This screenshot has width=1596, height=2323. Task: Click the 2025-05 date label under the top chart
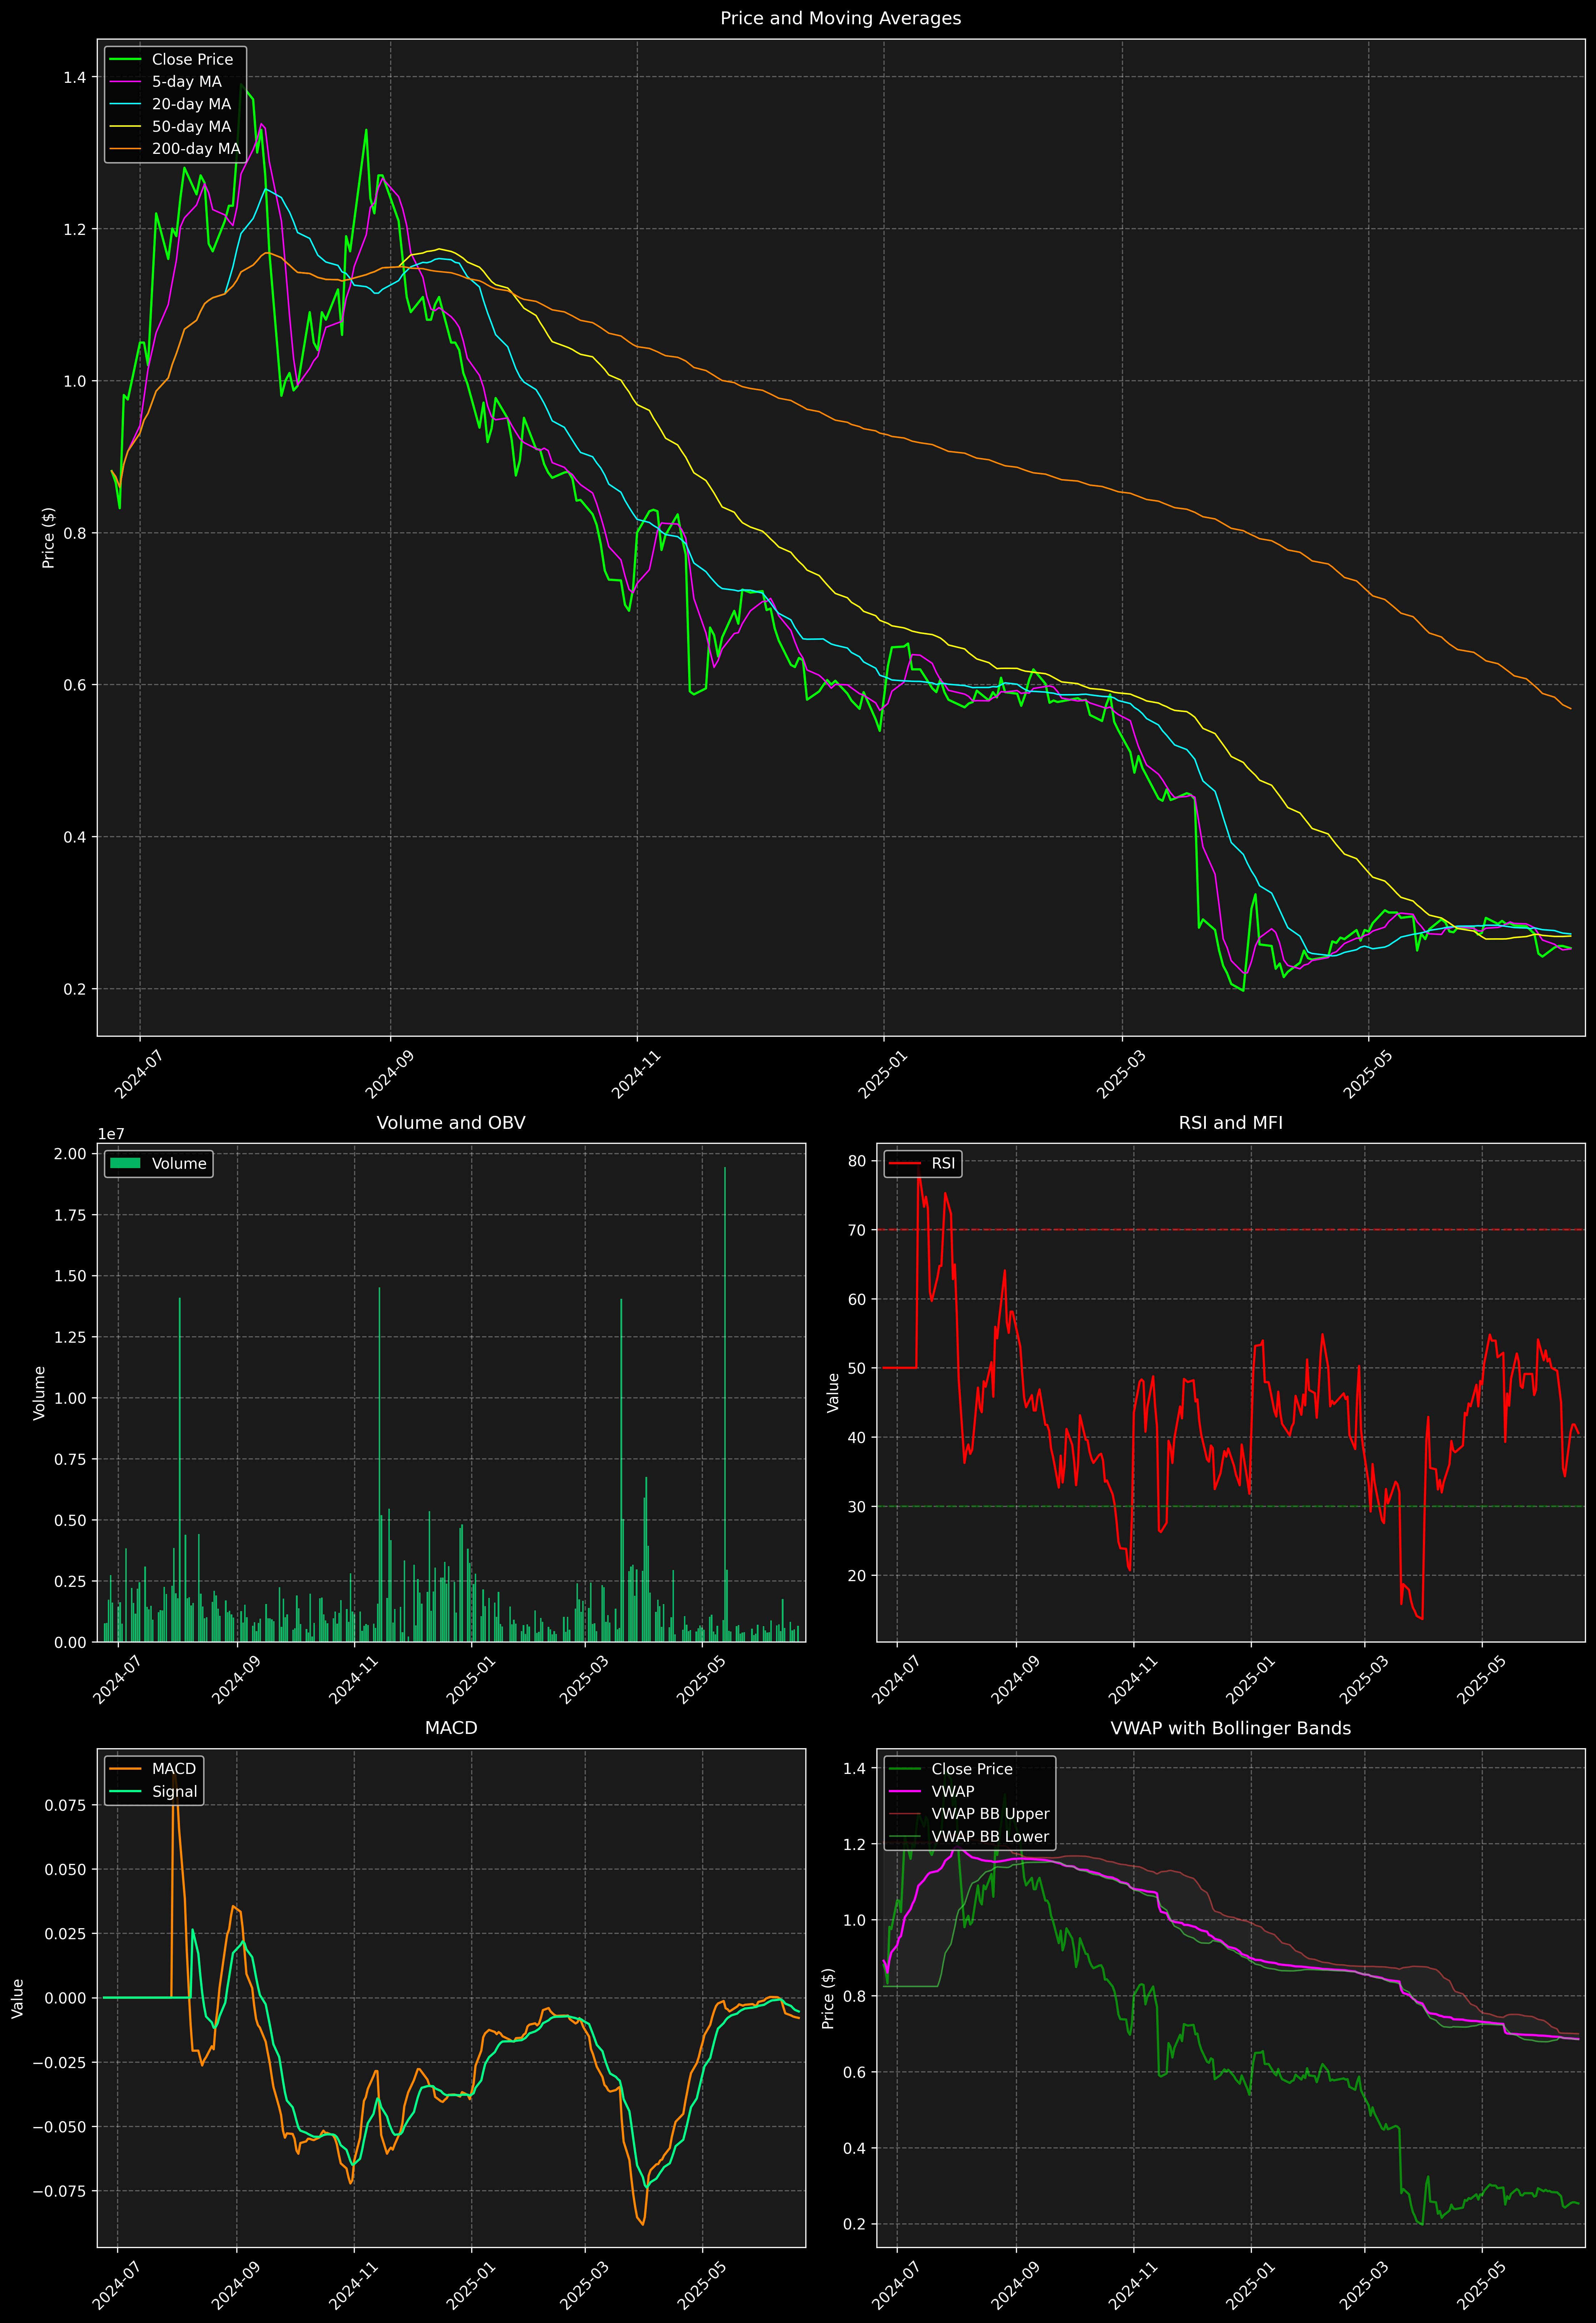1366,1073
